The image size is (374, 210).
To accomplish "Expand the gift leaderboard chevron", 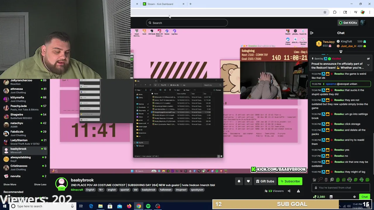I will click(x=341, y=52).
